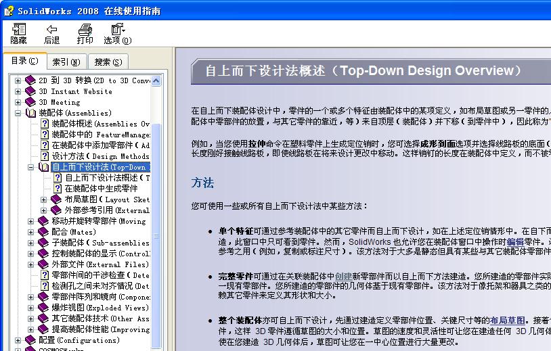Click the open book icon for 装配体 (Assemblies)

(30, 113)
